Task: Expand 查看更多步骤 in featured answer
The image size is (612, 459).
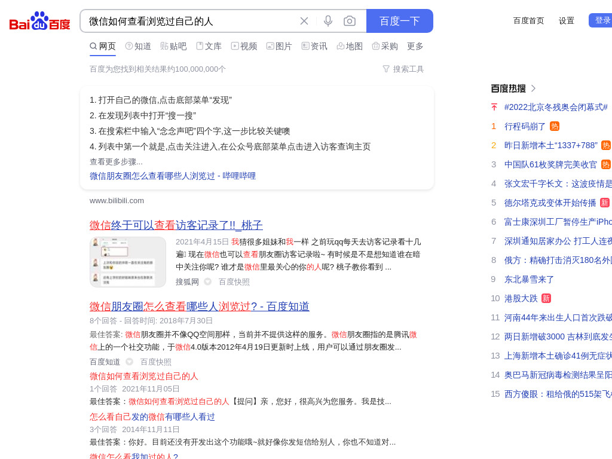Action: pos(116,161)
